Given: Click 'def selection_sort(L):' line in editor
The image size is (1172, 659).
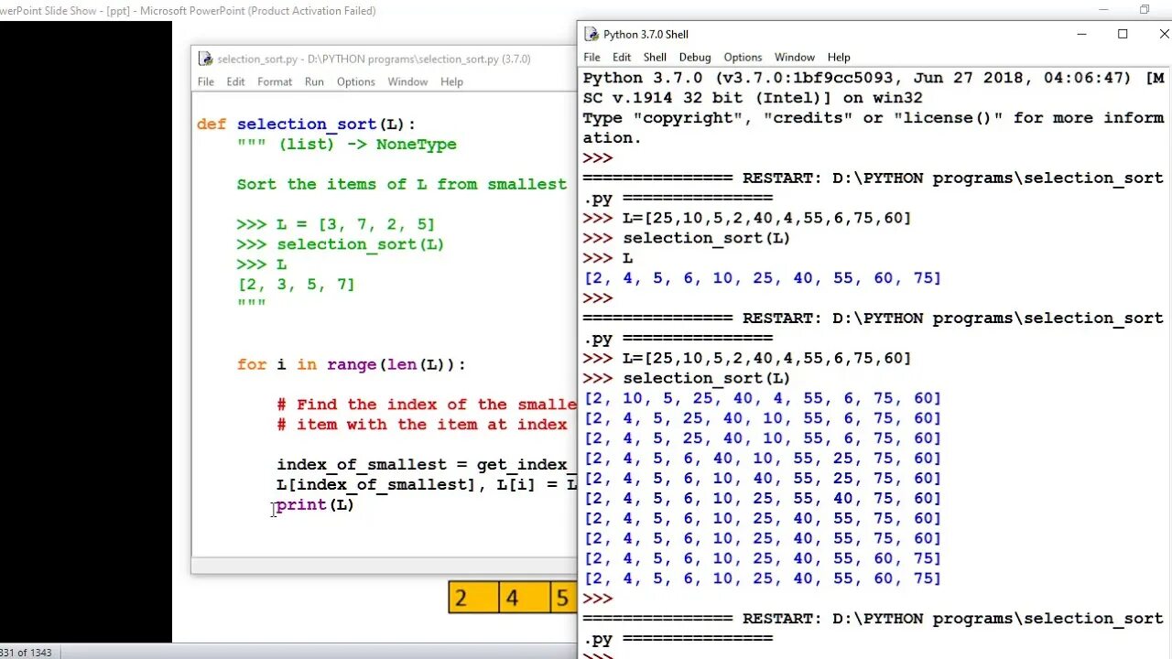Looking at the screenshot, I should tap(306, 124).
